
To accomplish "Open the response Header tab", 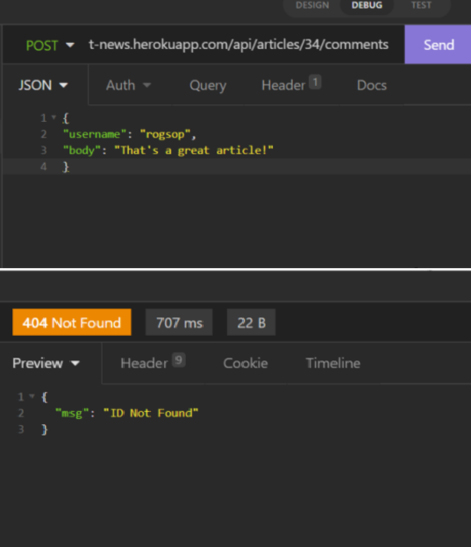I will coord(153,363).
